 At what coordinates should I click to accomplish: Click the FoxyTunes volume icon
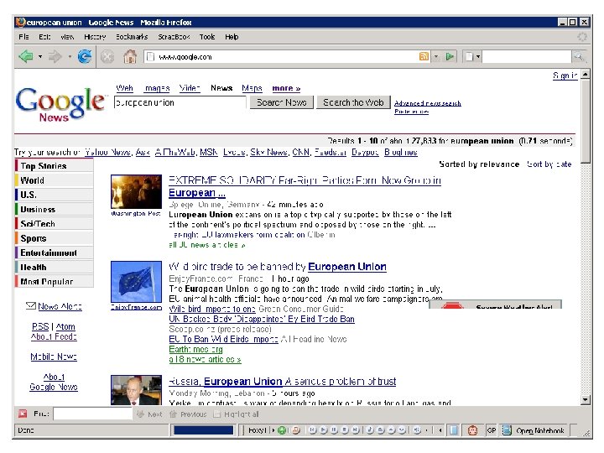pyautogui.click(x=417, y=430)
